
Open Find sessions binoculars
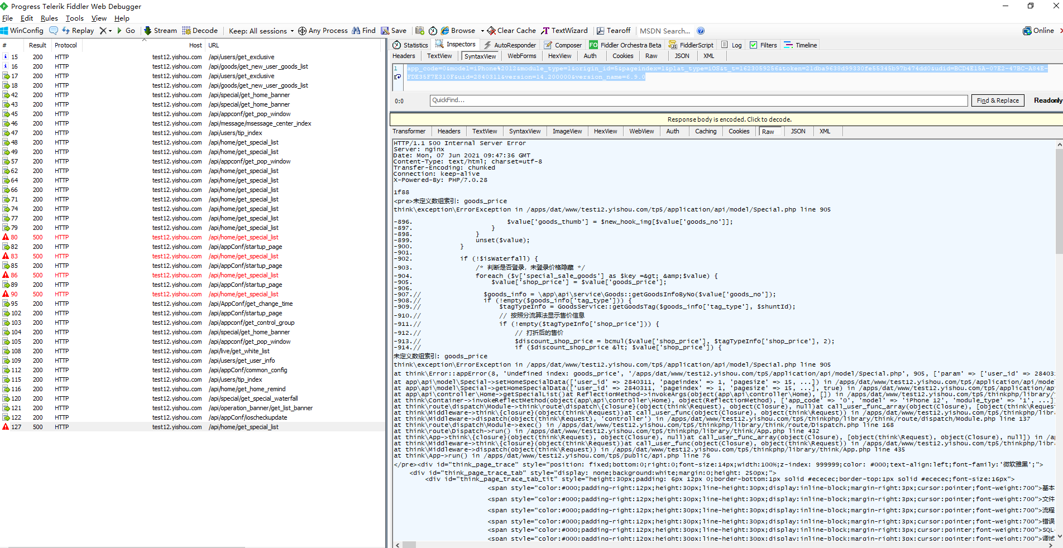[363, 31]
